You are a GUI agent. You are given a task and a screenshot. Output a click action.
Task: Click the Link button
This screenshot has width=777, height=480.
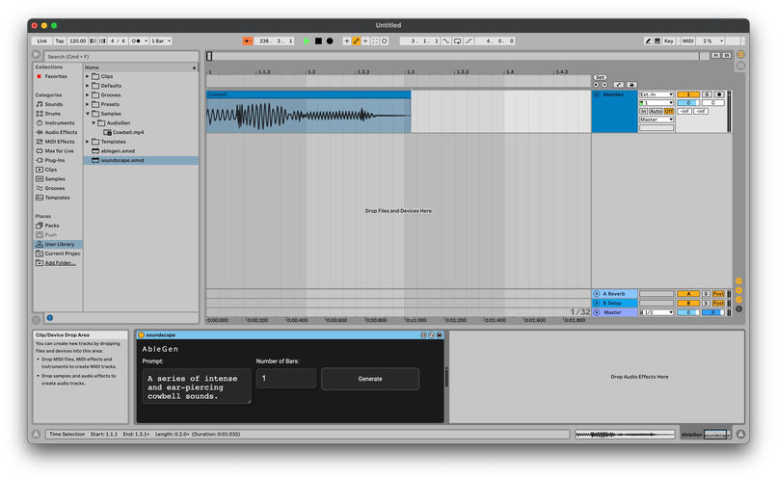[x=42, y=41]
